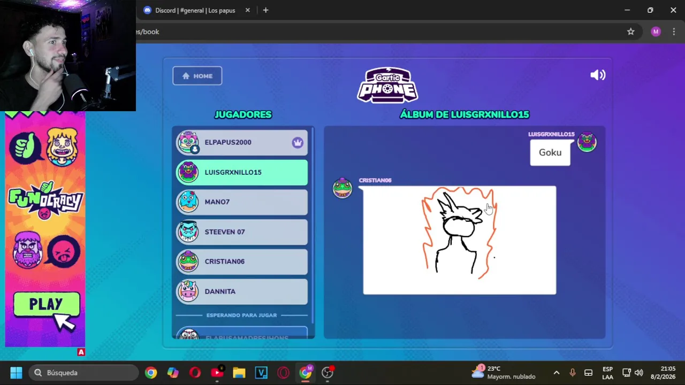Click the players list scrollbar

click(x=312, y=225)
